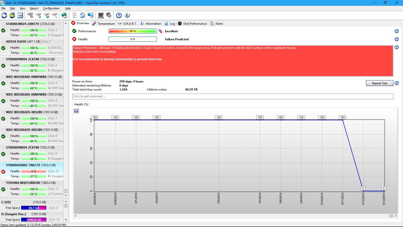Click the Status last updated status bar text
The image size is (403, 227).
click(33, 225)
